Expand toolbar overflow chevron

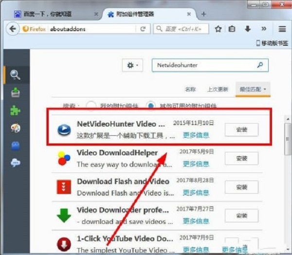tap(264, 29)
